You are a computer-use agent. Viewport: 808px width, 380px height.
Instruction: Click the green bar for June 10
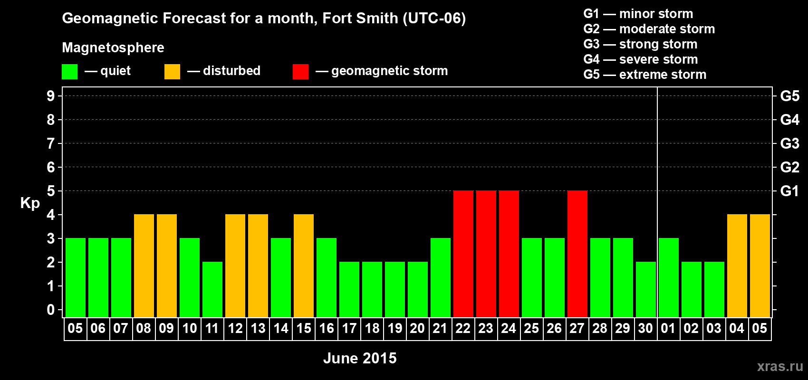190,277
